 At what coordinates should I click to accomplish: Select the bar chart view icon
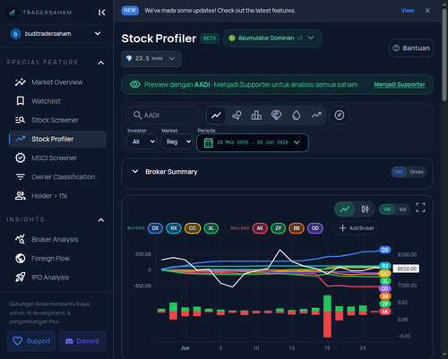point(256,115)
